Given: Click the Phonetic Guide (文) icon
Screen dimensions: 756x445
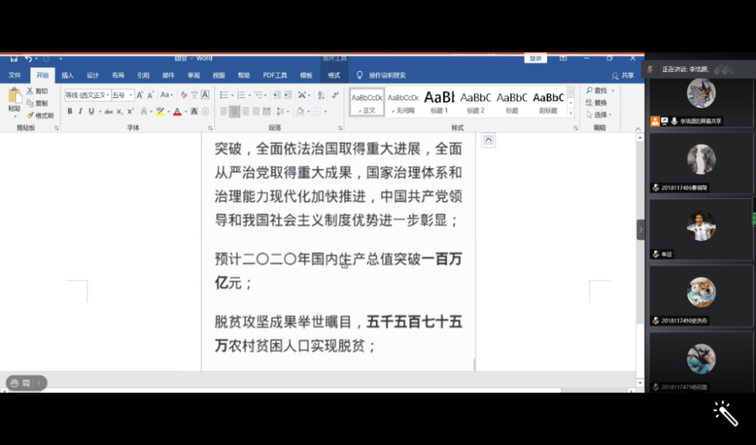Looking at the screenshot, I should click(194, 95).
